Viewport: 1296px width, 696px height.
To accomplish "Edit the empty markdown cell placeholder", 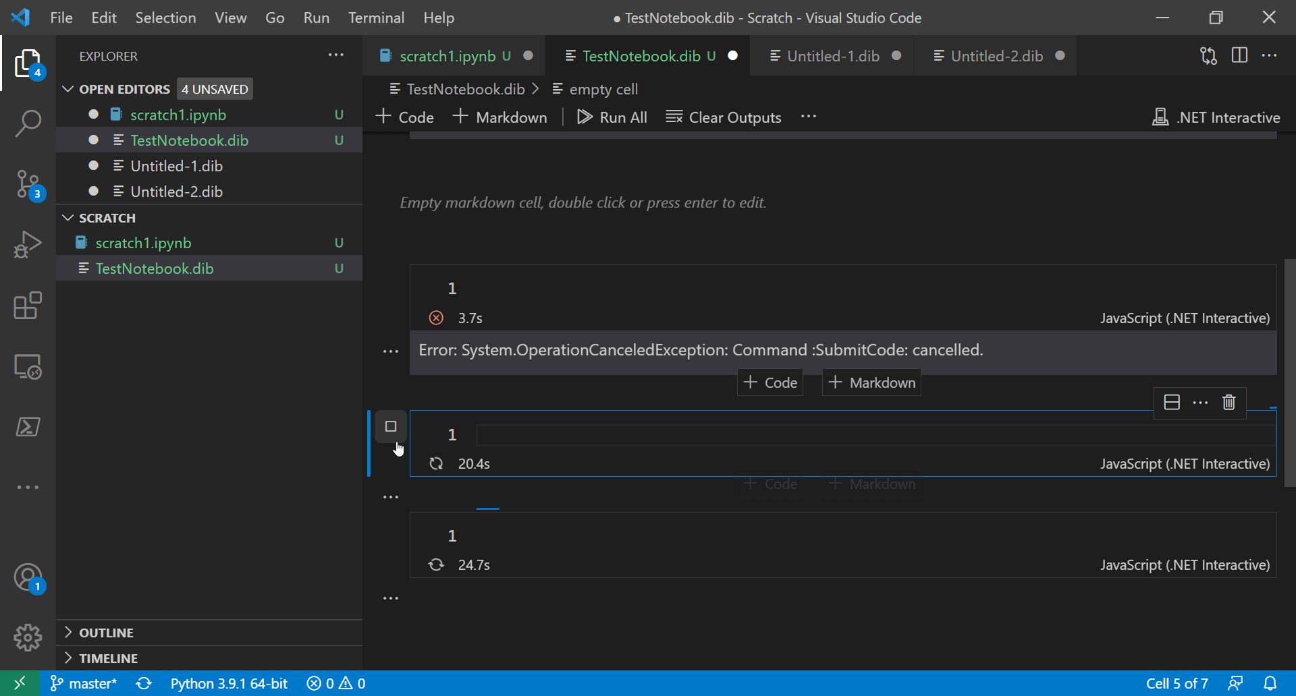I will click(x=583, y=202).
